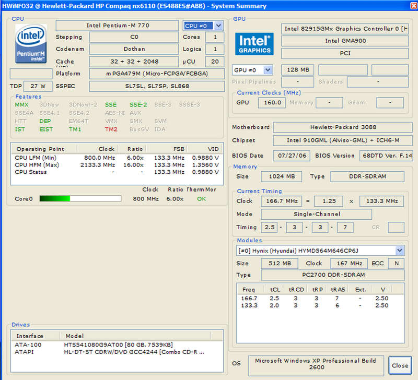Expand the Hynix memory module dropdown
418x380 pixels.
click(399, 251)
